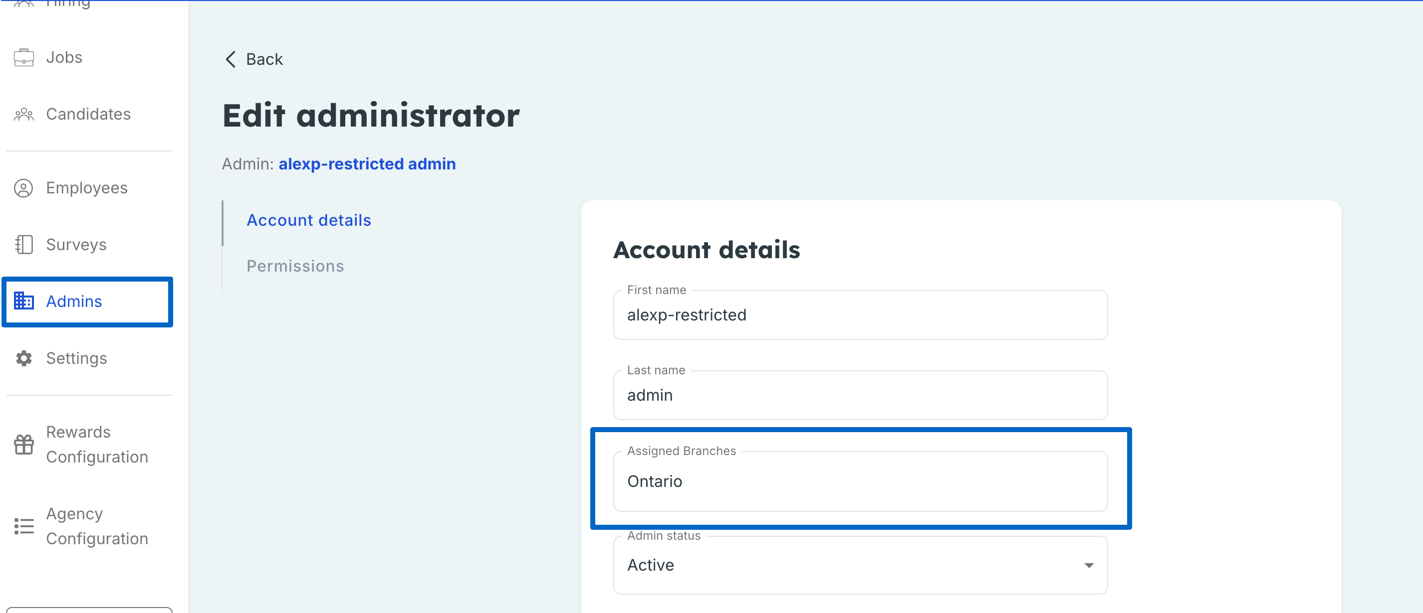Select the Account details tab
This screenshot has width=1423, height=613.
309,220
